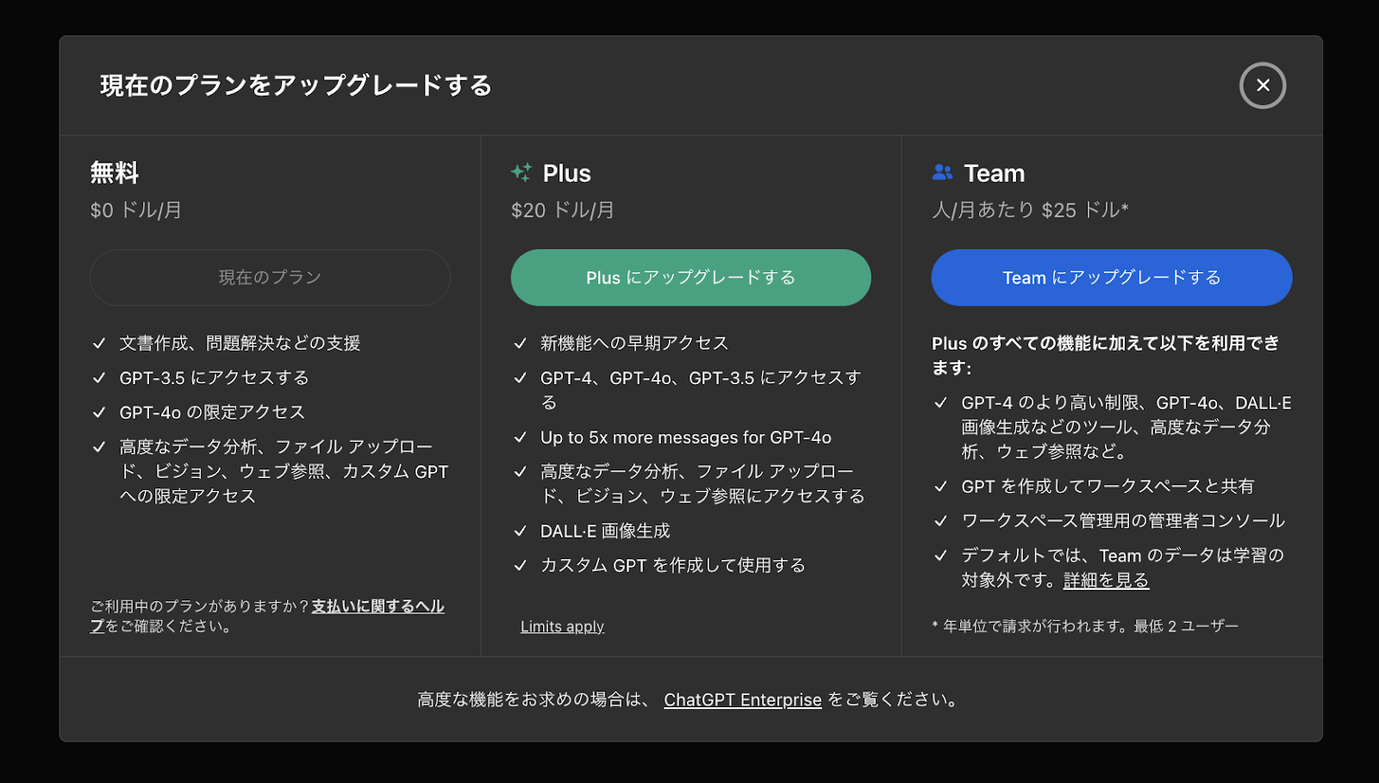Image resolution: width=1379 pixels, height=783 pixels.
Task: Open the Limits apply link
Action: tap(562, 626)
